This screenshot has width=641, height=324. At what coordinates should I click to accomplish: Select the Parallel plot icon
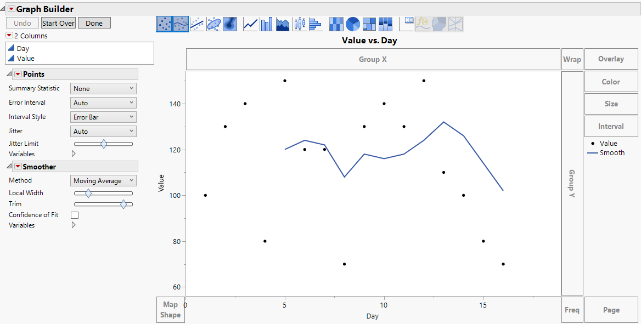pos(456,24)
